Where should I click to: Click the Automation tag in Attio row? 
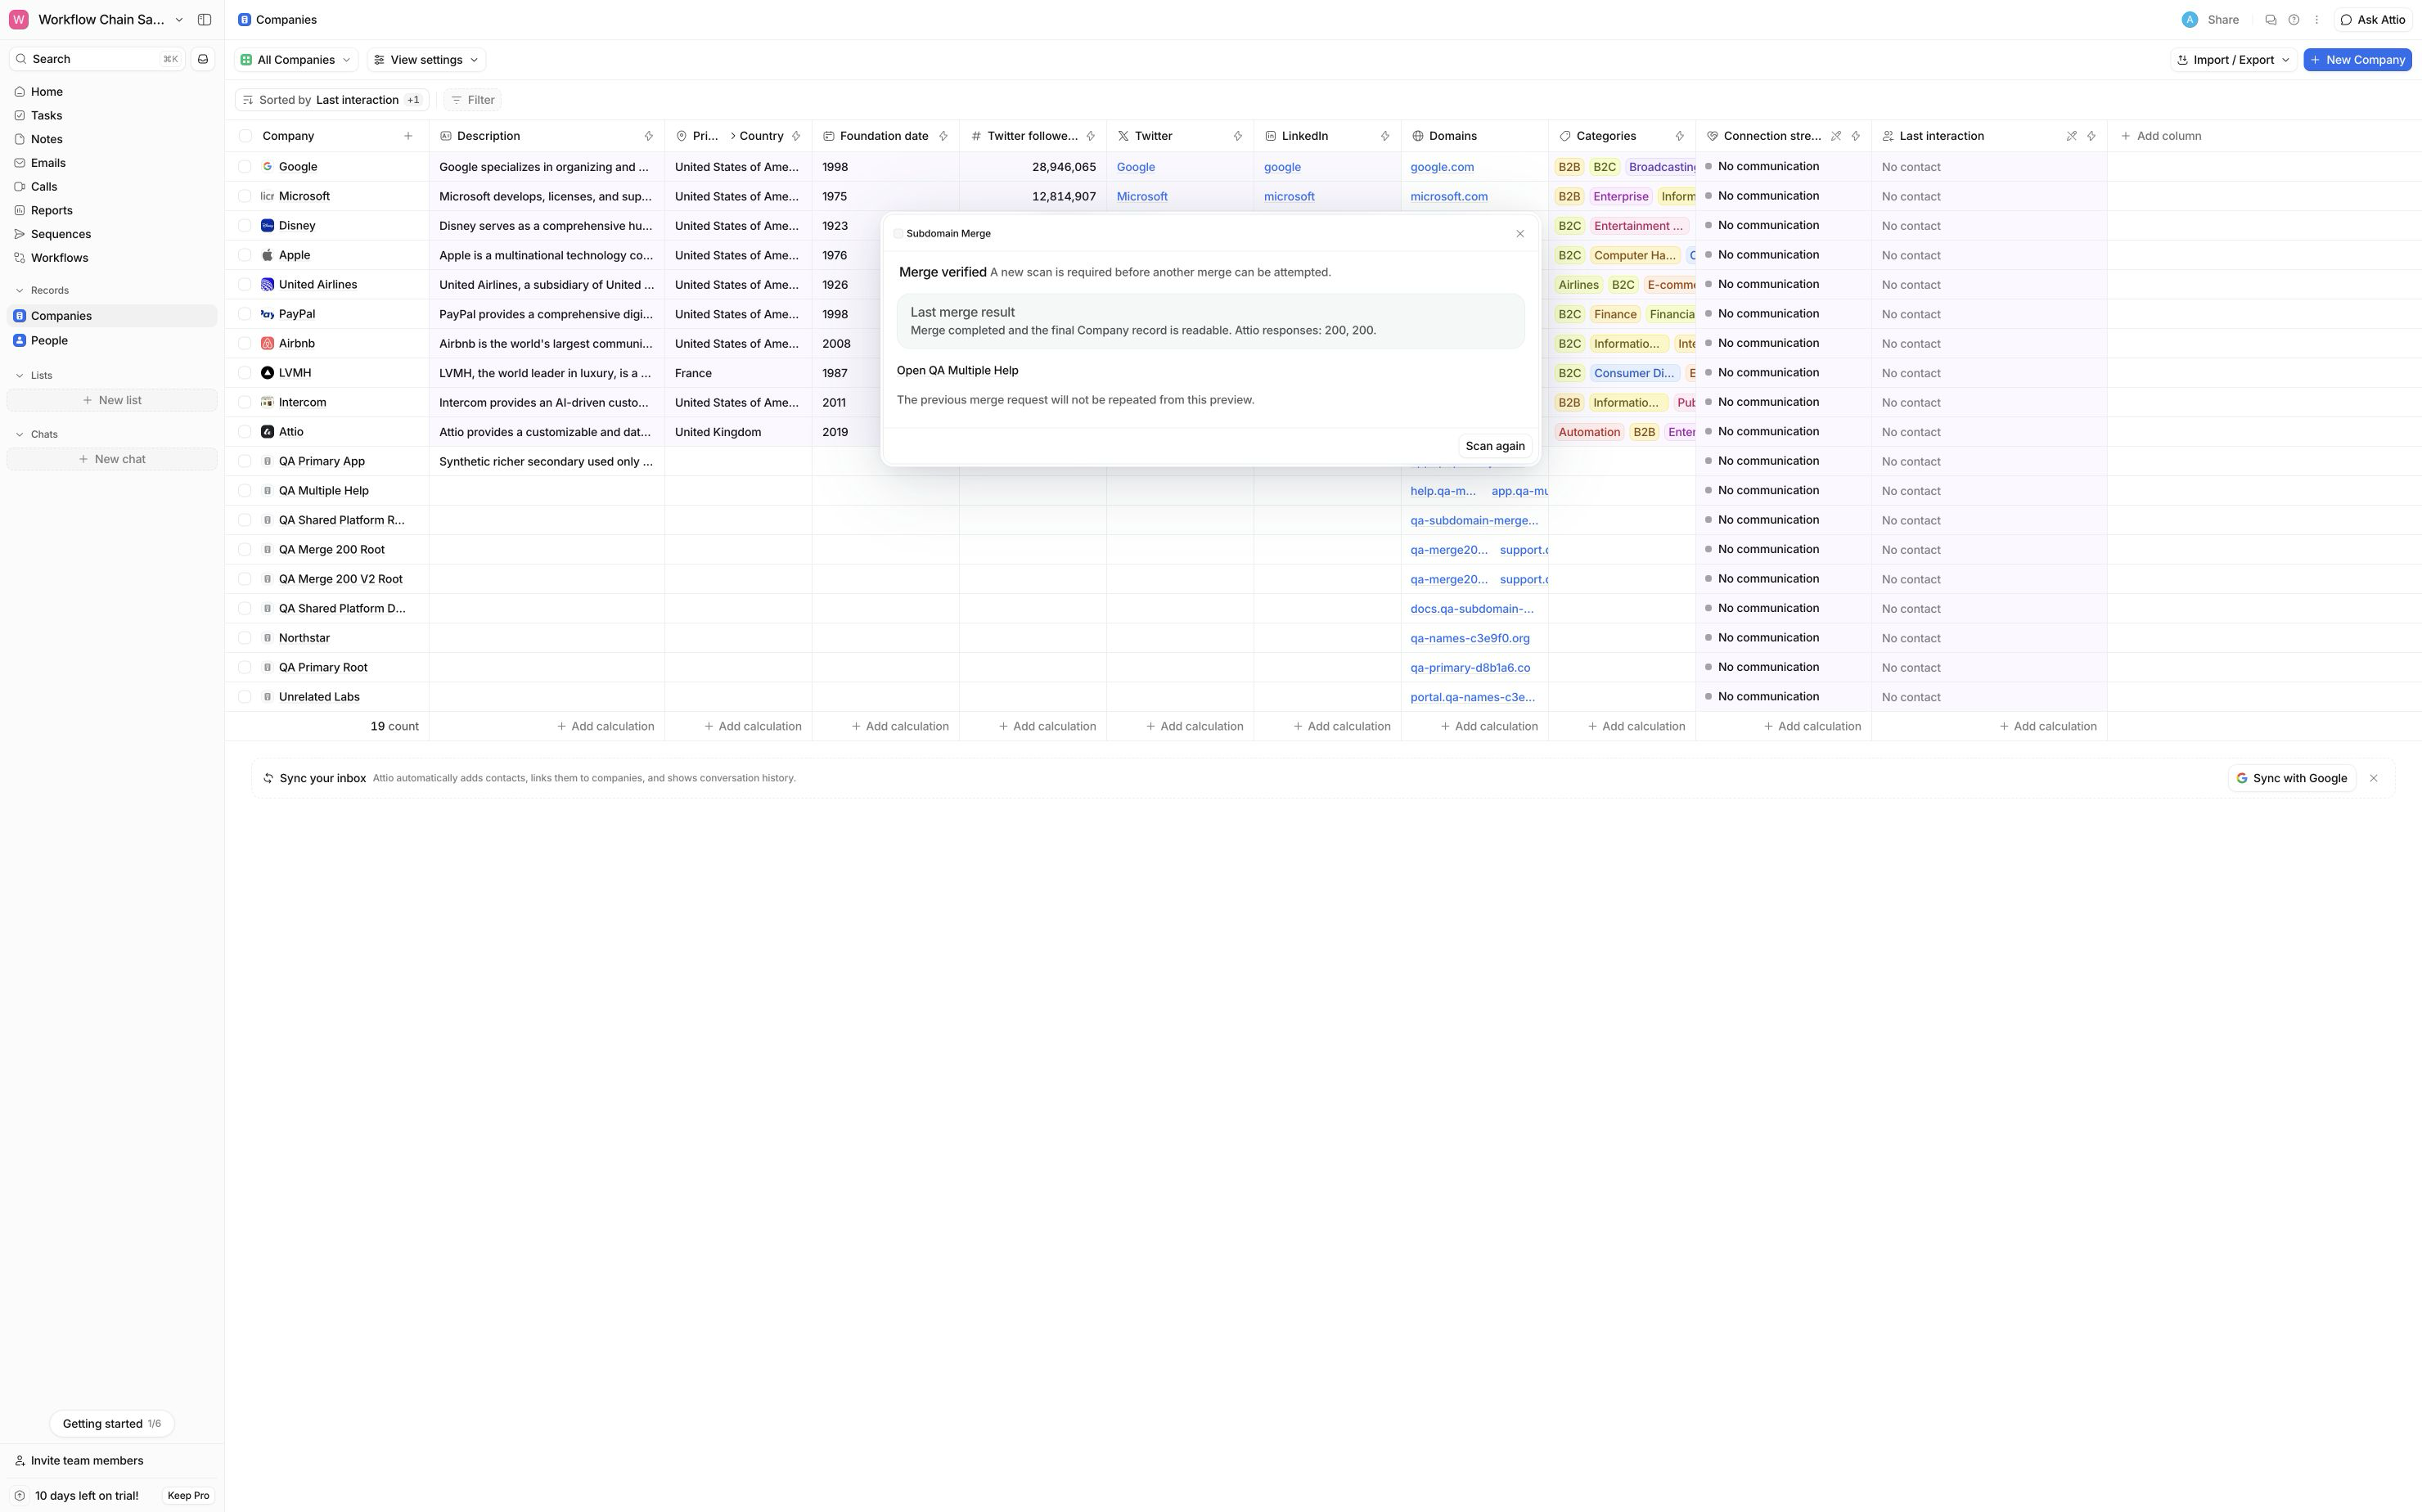[x=1588, y=432]
